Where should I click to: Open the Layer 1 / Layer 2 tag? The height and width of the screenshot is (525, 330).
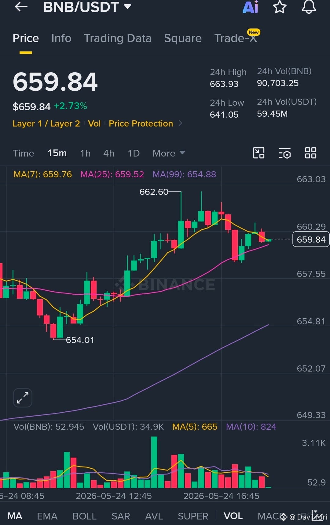click(x=46, y=123)
